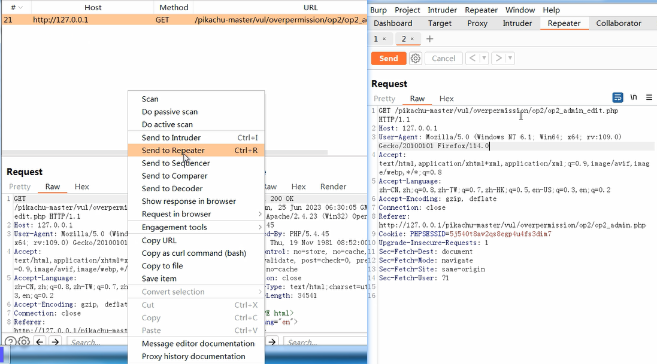Switch Proxy request view to Pretty
Viewport: 657px width, 364px height.
20,186
